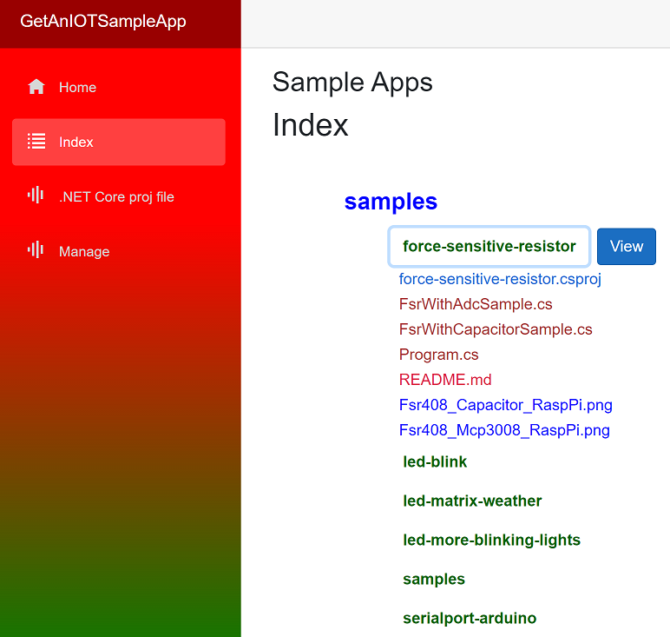670x637 pixels.
Task: Open Fsr408_Mcp3008_RaspPi.png image link
Action: pyautogui.click(x=504, y=430)
